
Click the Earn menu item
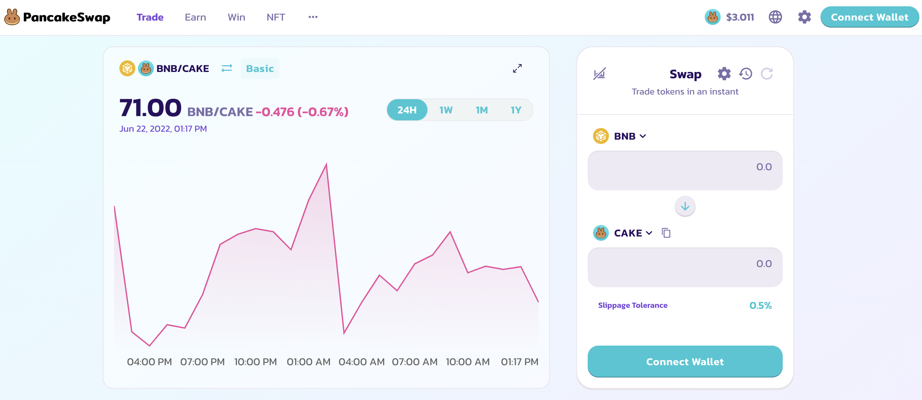tap(196, 17)
